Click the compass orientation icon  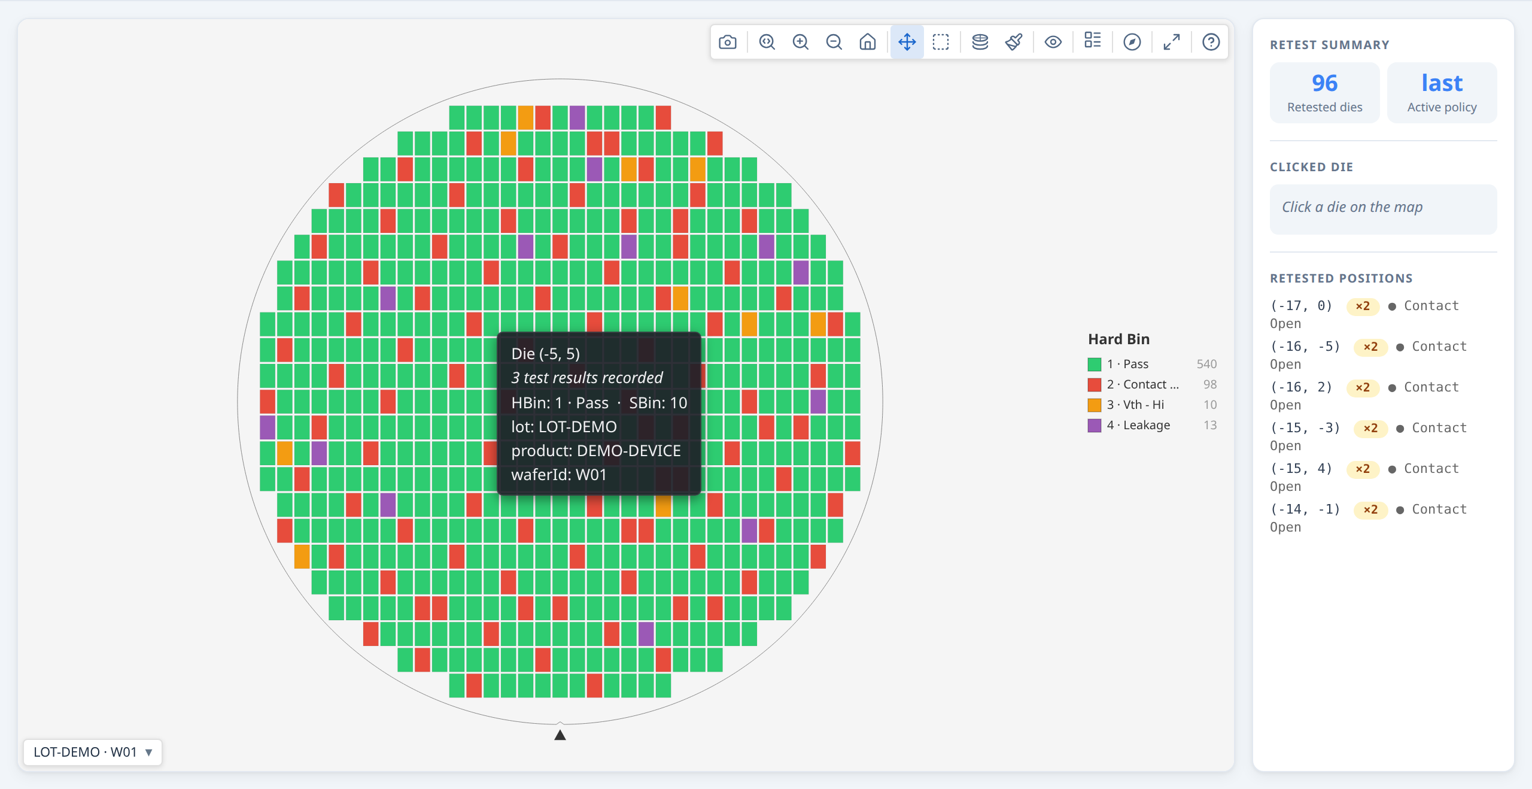(x=1132, y=42)
